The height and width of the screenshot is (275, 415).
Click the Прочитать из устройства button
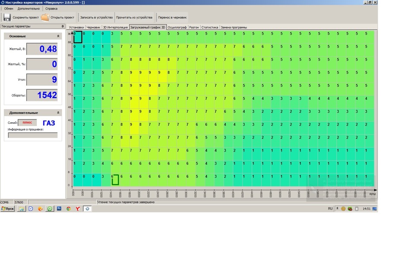(x=134, y=17)
